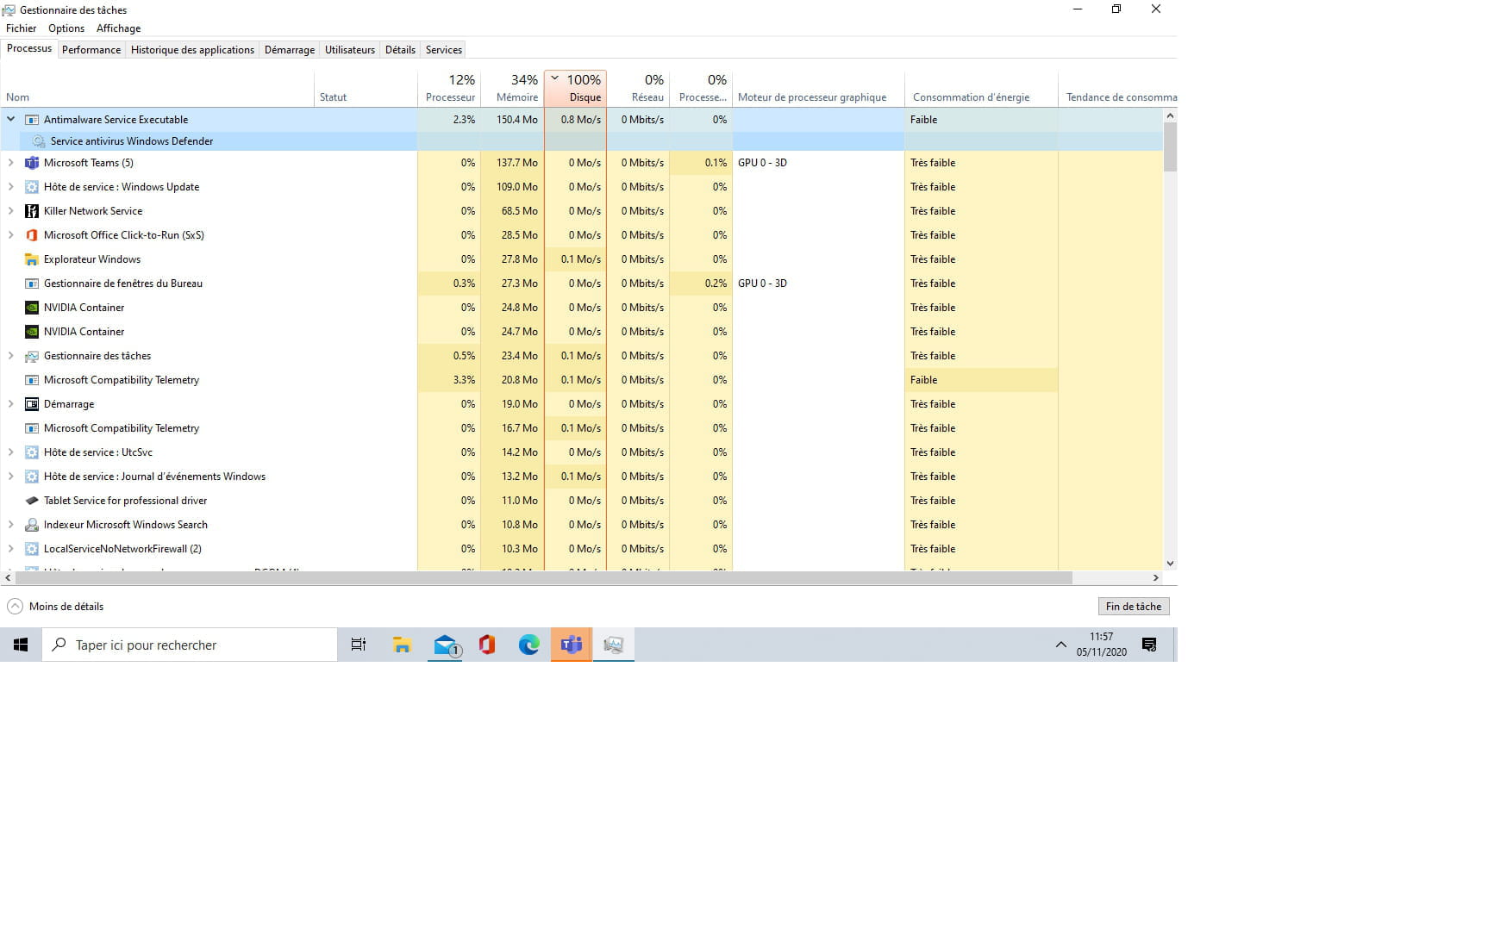Sort by the Disque column header

tap(576, 89)
